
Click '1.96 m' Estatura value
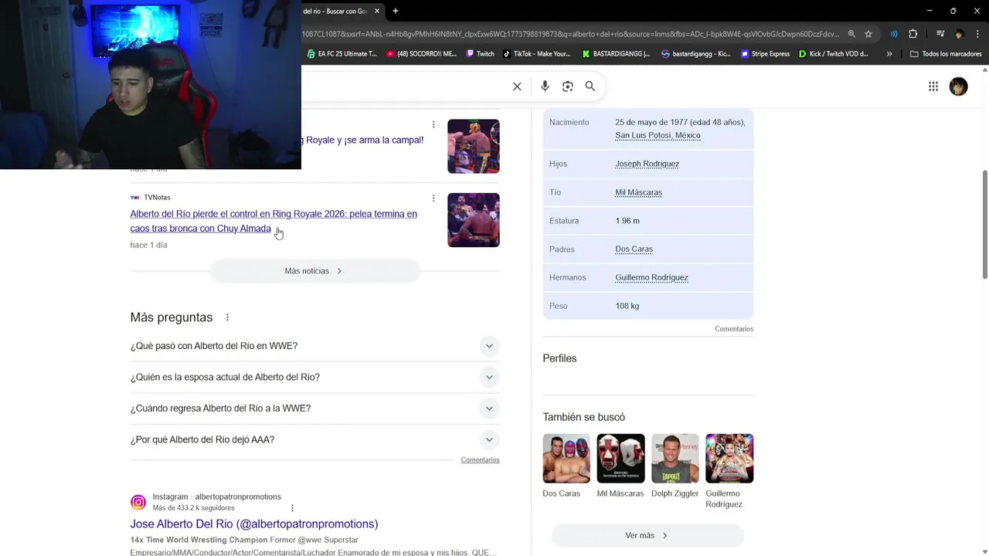point(627,221)
